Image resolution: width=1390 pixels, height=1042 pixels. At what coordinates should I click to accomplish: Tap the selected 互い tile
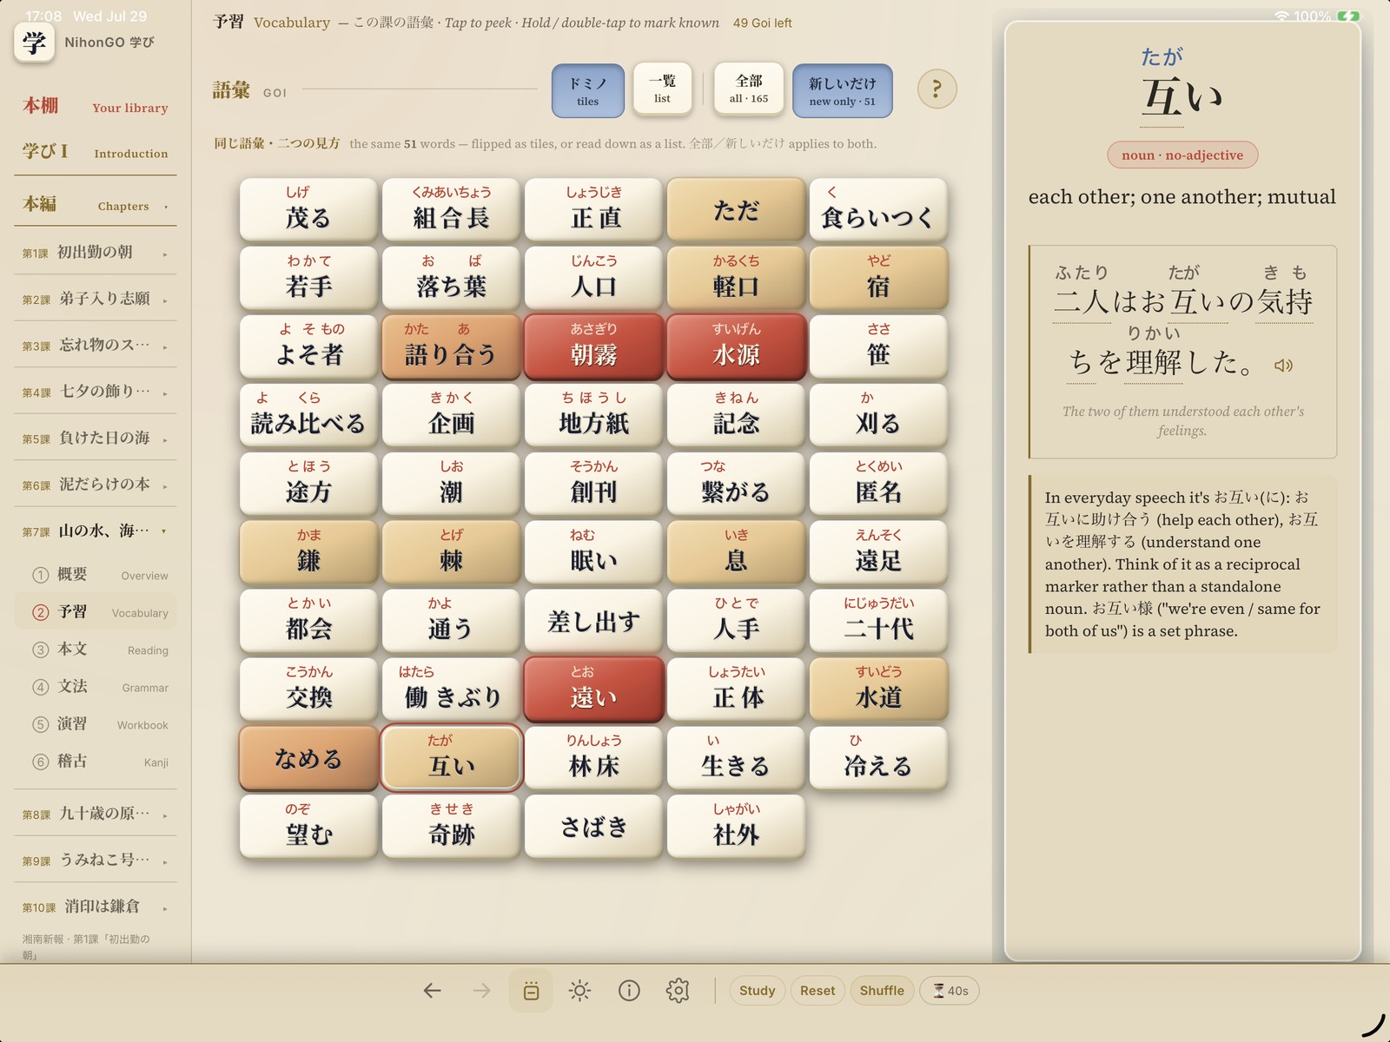[x=451, y=758]
